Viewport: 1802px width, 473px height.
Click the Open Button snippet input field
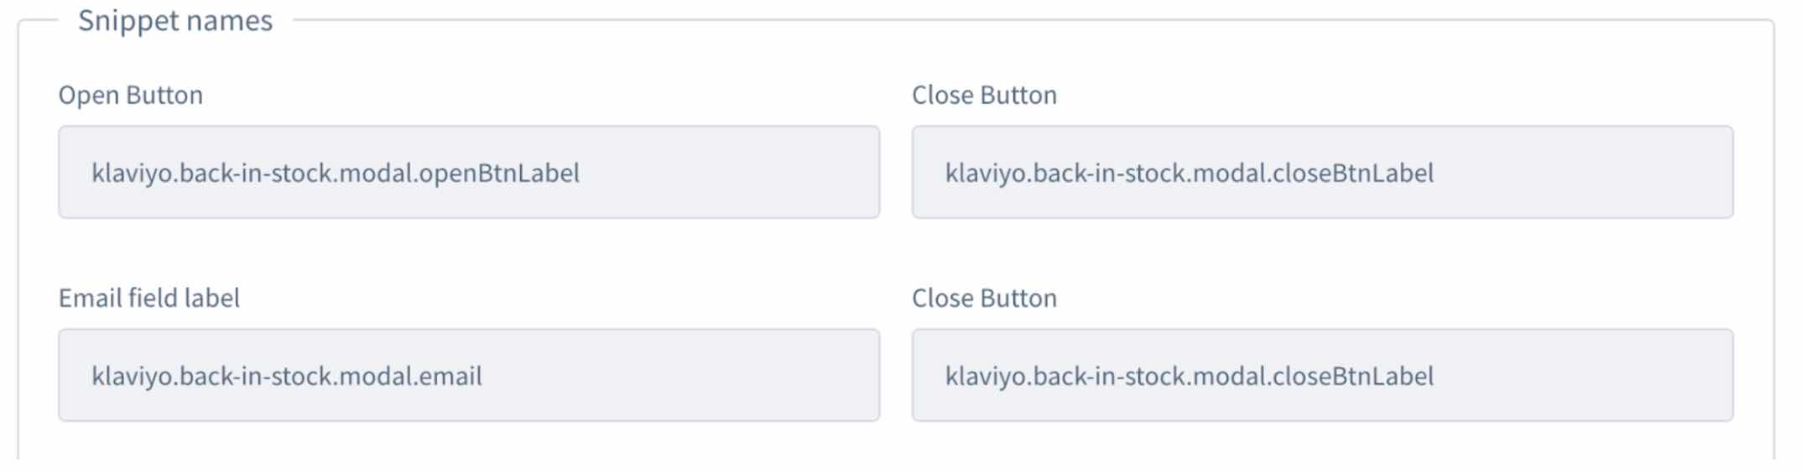click(468, 173)
